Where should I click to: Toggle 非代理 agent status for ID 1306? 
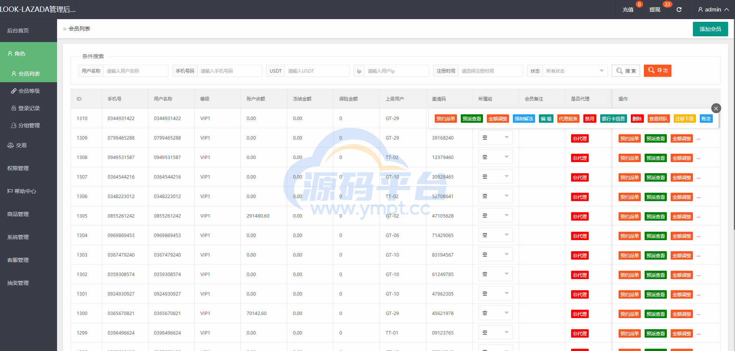click(580, 197)
